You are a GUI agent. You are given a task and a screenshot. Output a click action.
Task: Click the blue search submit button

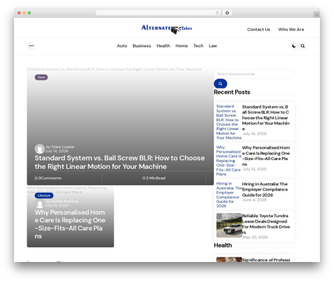(220, 84)
